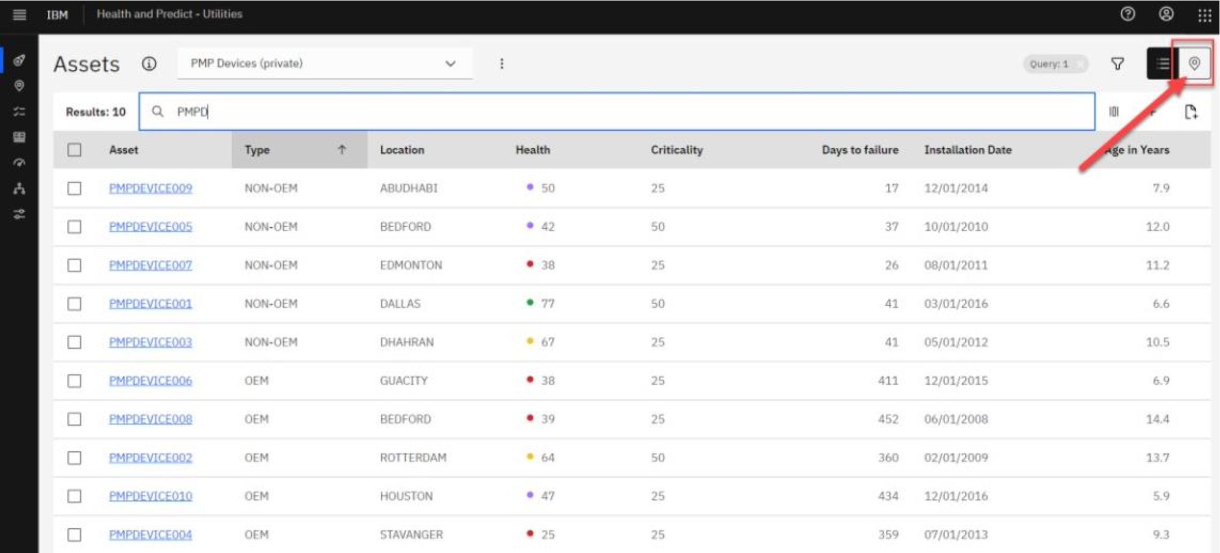Viewport: 1220px width, 553px height.
Task: Open the PMPDEVICE001 asset link
Action: (x=150, y=304)
